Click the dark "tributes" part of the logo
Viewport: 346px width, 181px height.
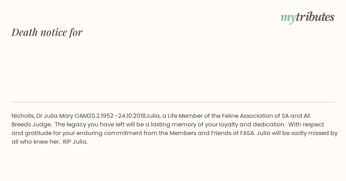click(x=315, y=17)
